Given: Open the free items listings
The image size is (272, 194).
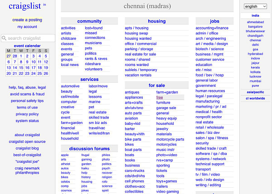Looking at the screenshot, I should [x=160, y=97].
